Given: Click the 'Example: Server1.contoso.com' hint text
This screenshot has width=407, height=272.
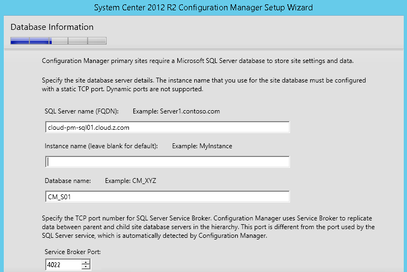Looking at the screenshot, I should pyautogui.click(x=176, y=111).
